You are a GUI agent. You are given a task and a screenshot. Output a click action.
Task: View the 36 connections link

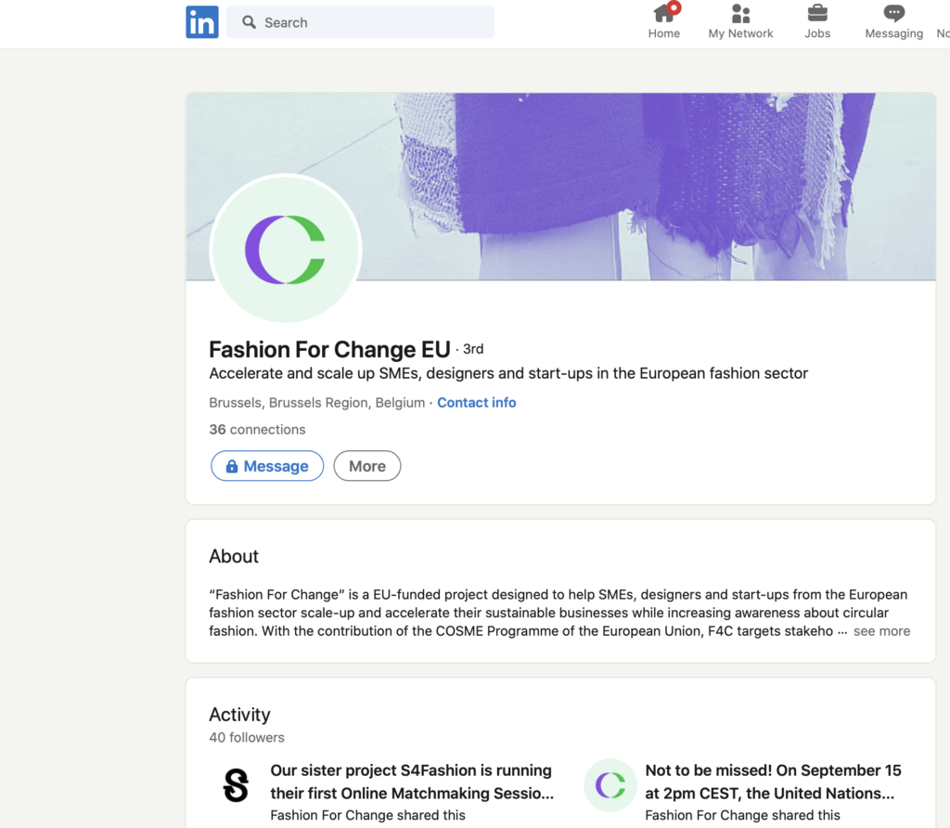tap(258, 429)
